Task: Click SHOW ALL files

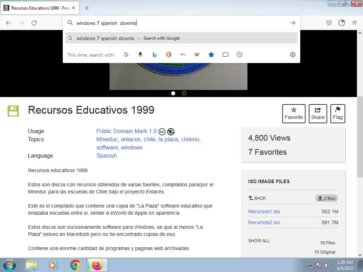Action: pyautogui.click(x=259, y=240)
